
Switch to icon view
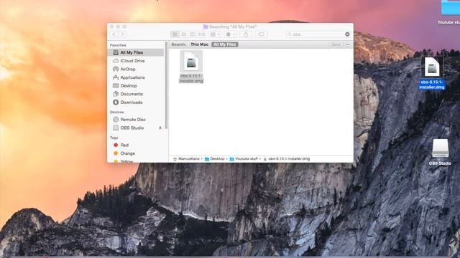[175, 34]
